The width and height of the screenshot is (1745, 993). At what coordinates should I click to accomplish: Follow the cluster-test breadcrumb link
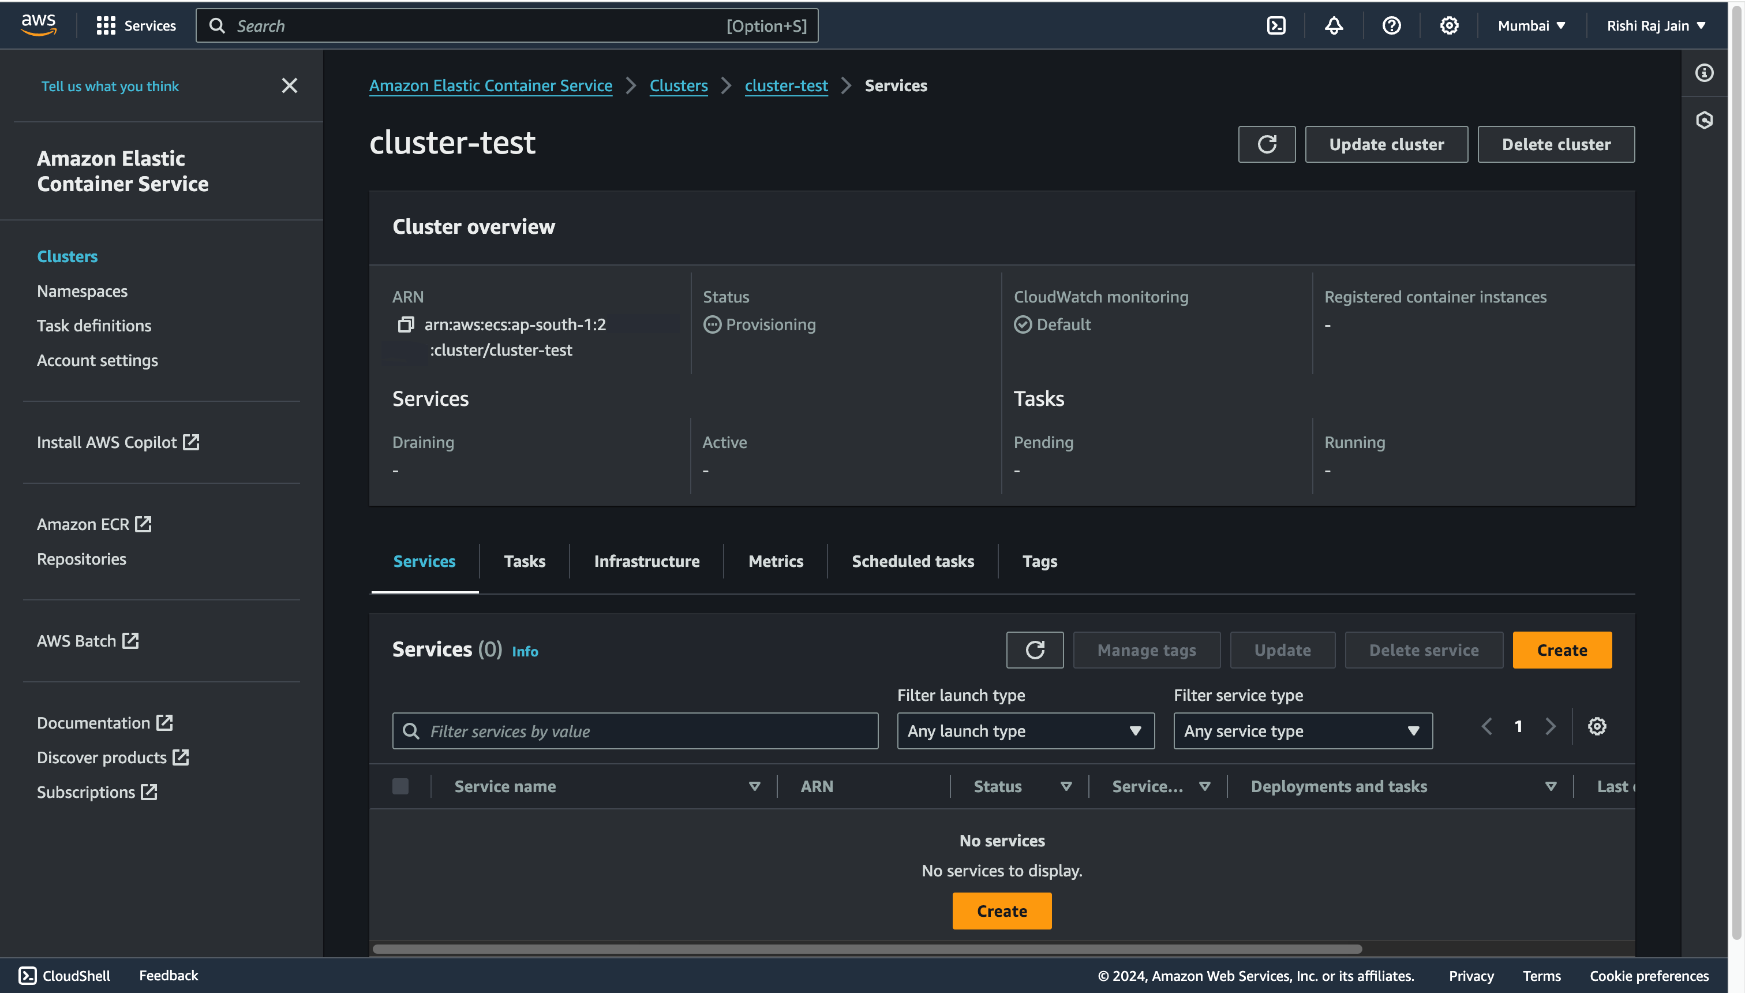(x=786, y=86)
